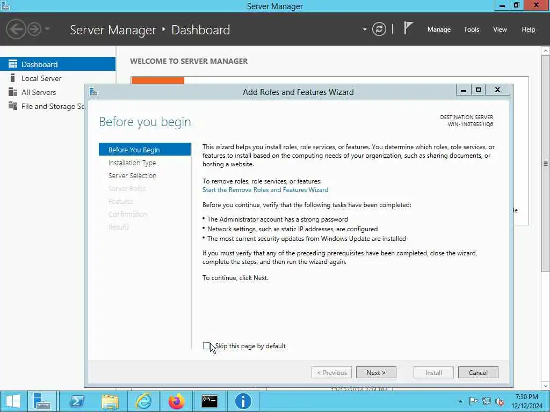Close the Add Roles and Features Wizard
Viewport: 550px width, 412px height.
(x=497, y=90)
